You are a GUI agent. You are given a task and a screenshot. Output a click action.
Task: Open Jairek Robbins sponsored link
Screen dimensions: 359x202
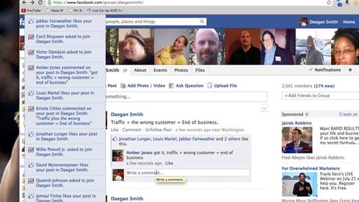click(x=297, y=123)
